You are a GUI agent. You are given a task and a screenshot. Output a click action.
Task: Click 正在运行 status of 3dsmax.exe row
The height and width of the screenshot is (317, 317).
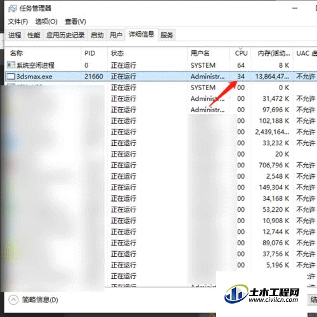[x=124, y=76]
